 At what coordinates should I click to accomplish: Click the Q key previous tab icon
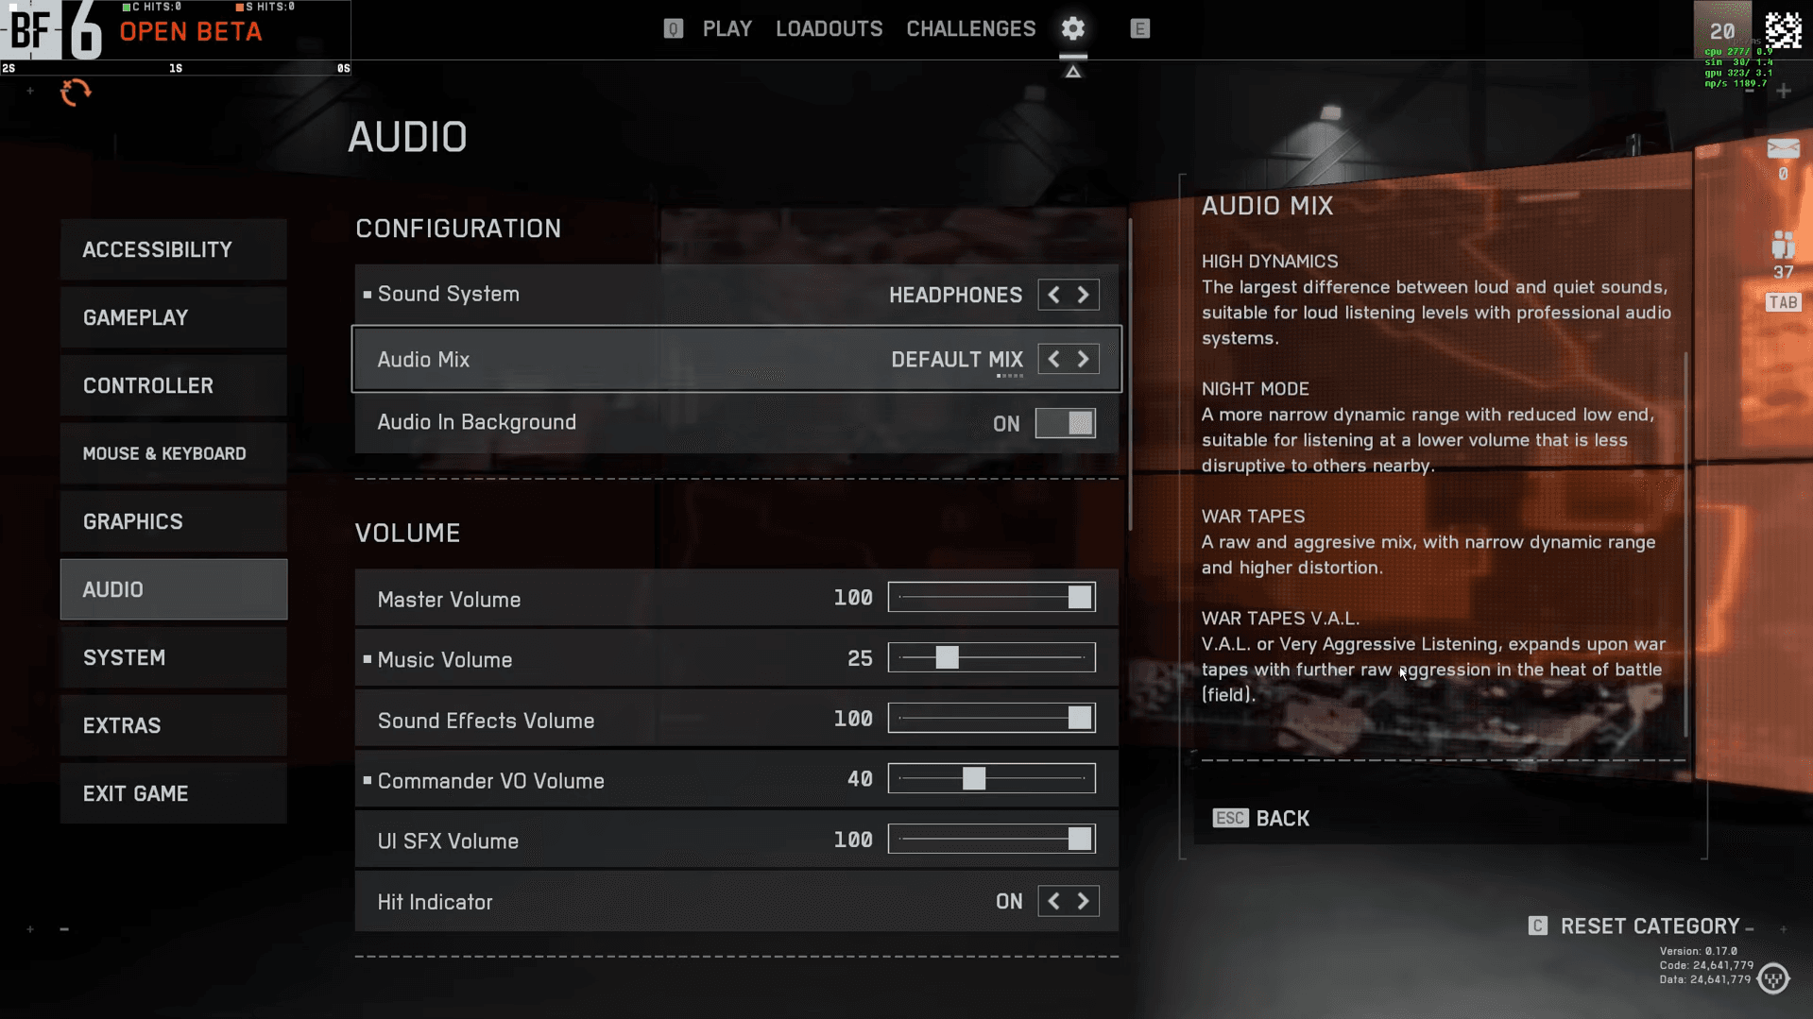[673, 29]
